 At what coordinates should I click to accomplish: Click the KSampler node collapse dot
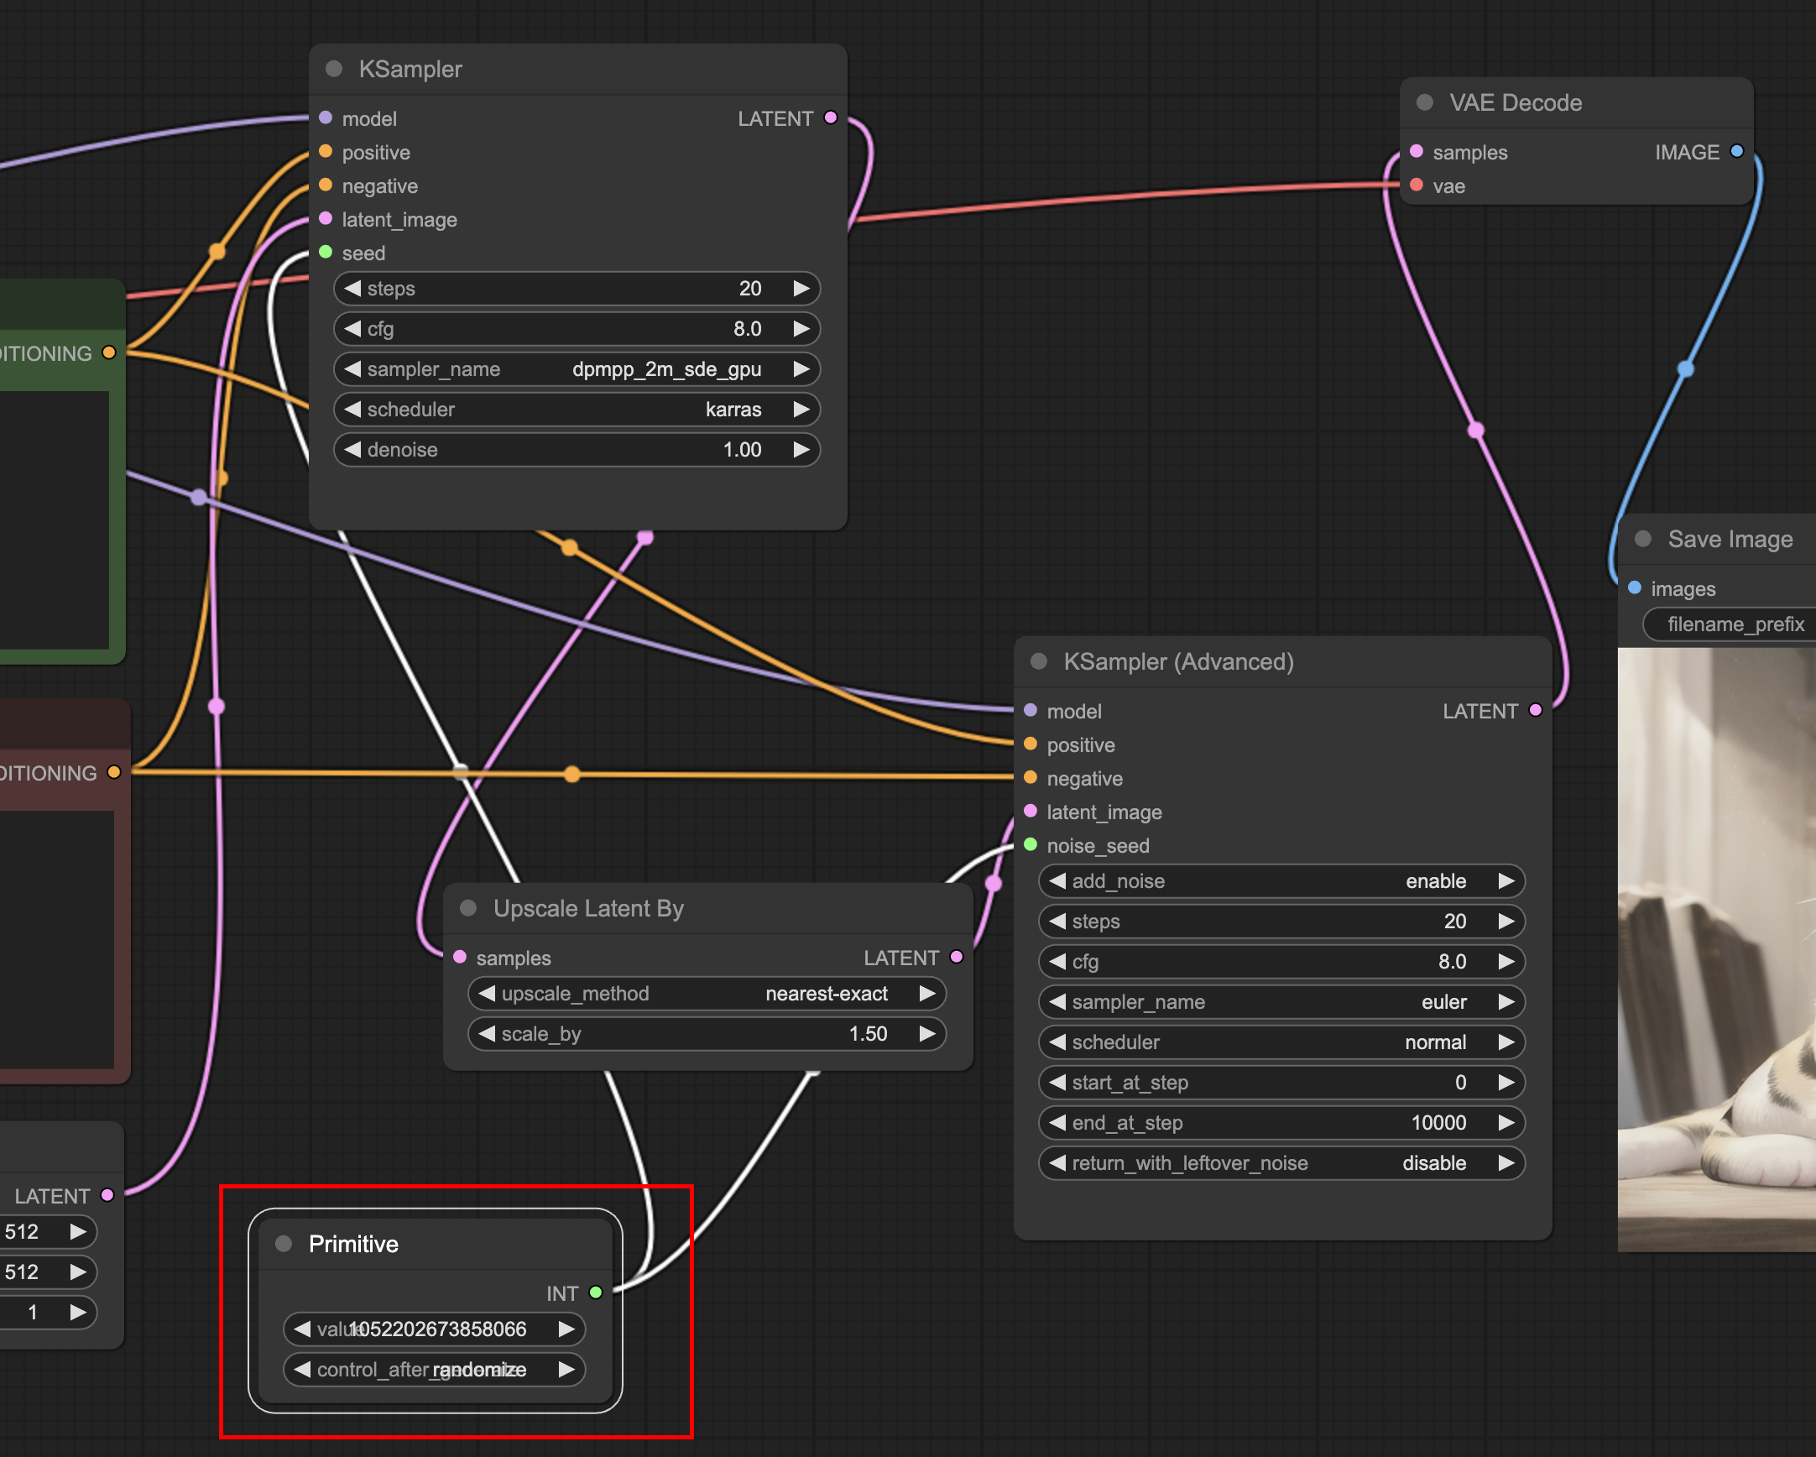333,69
